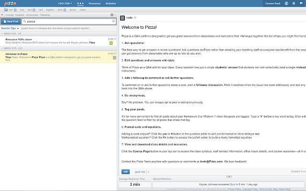Click the edit button under the note
Image resolution: width=306 pixels, height=191 pixels.
pyautogui.click(x=125, y=172)
